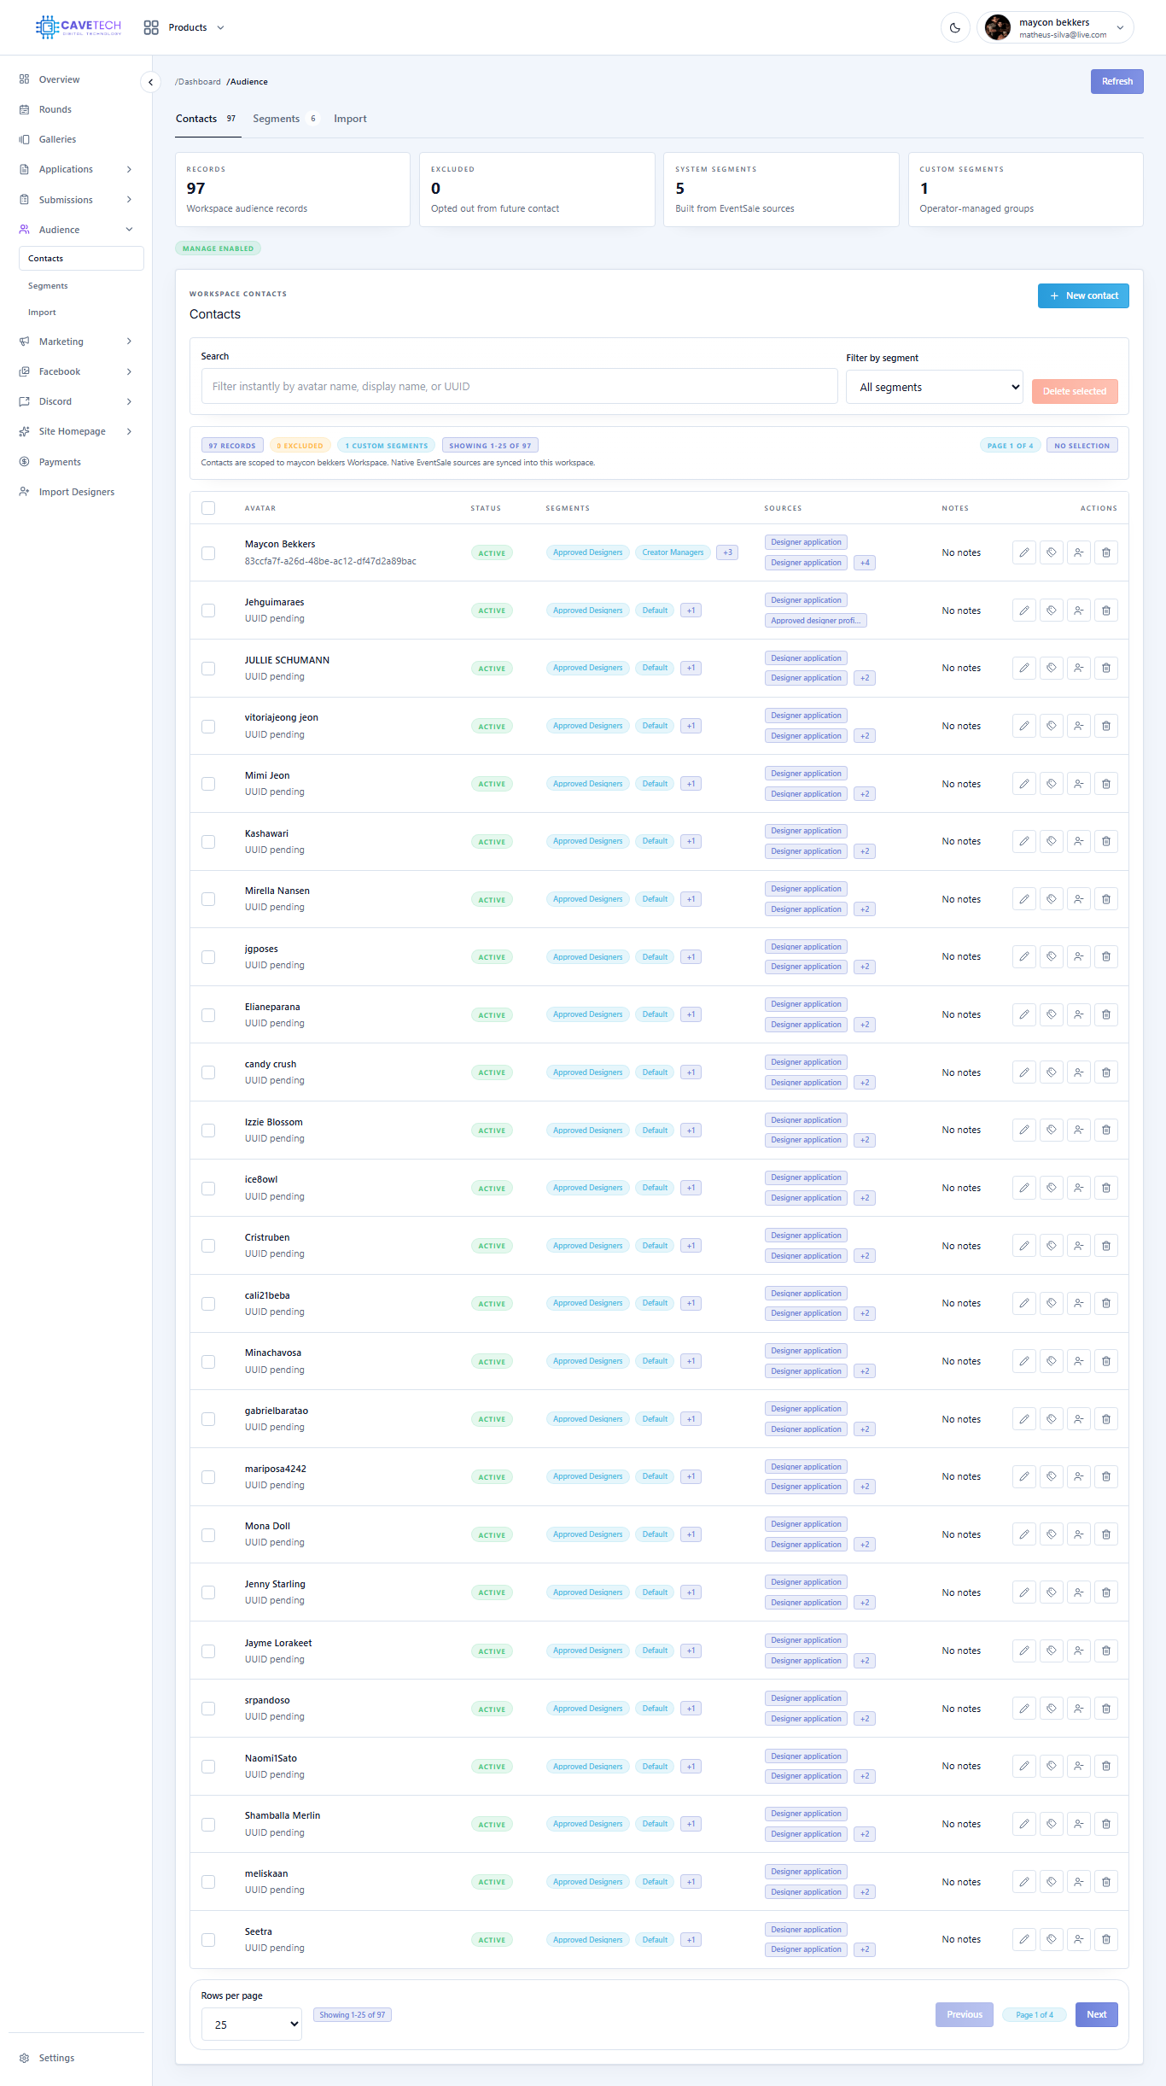Click the contacts Search input field
The height and width of the screenshot is (2086, 1166).
[519, 386]
